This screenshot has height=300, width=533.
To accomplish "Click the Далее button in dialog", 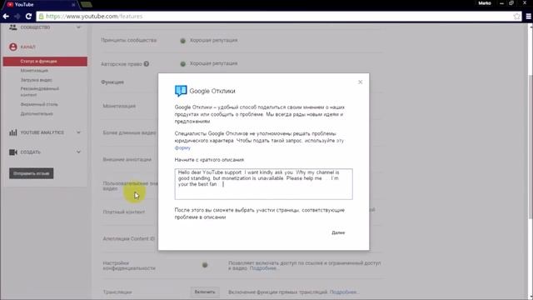I will coord(338,232).
